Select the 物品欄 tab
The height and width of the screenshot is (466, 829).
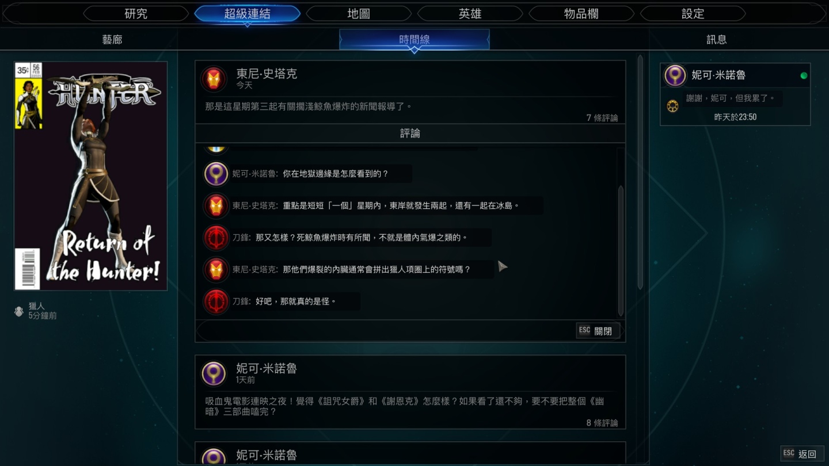581,14
